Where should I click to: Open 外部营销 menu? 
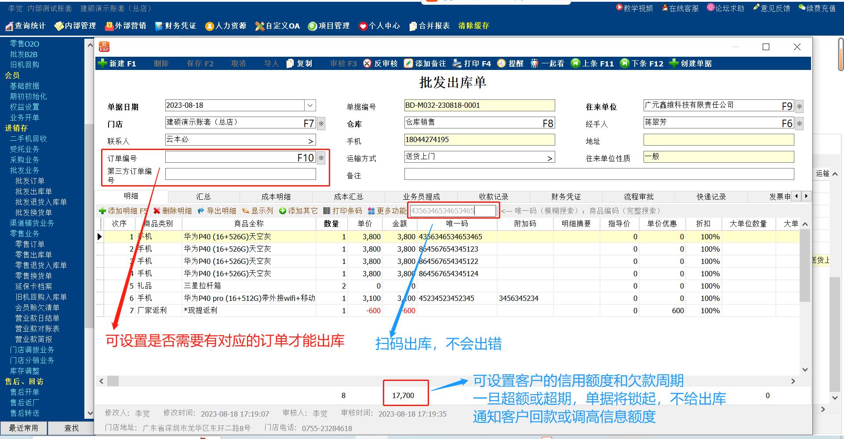tap(125, 26)
